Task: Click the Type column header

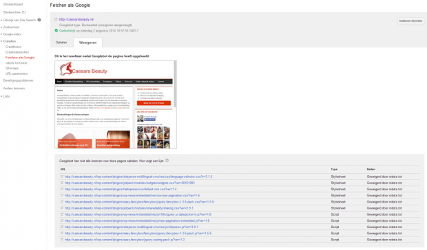Action: [x=334, y=170]
